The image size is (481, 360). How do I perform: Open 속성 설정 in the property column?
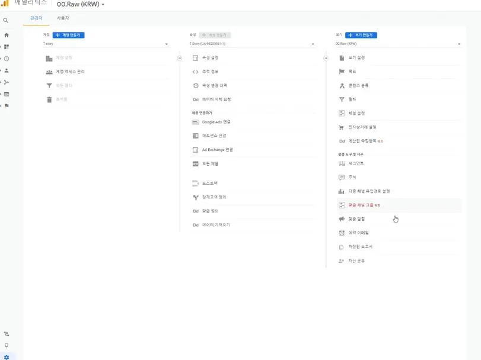tap(210, 58)
